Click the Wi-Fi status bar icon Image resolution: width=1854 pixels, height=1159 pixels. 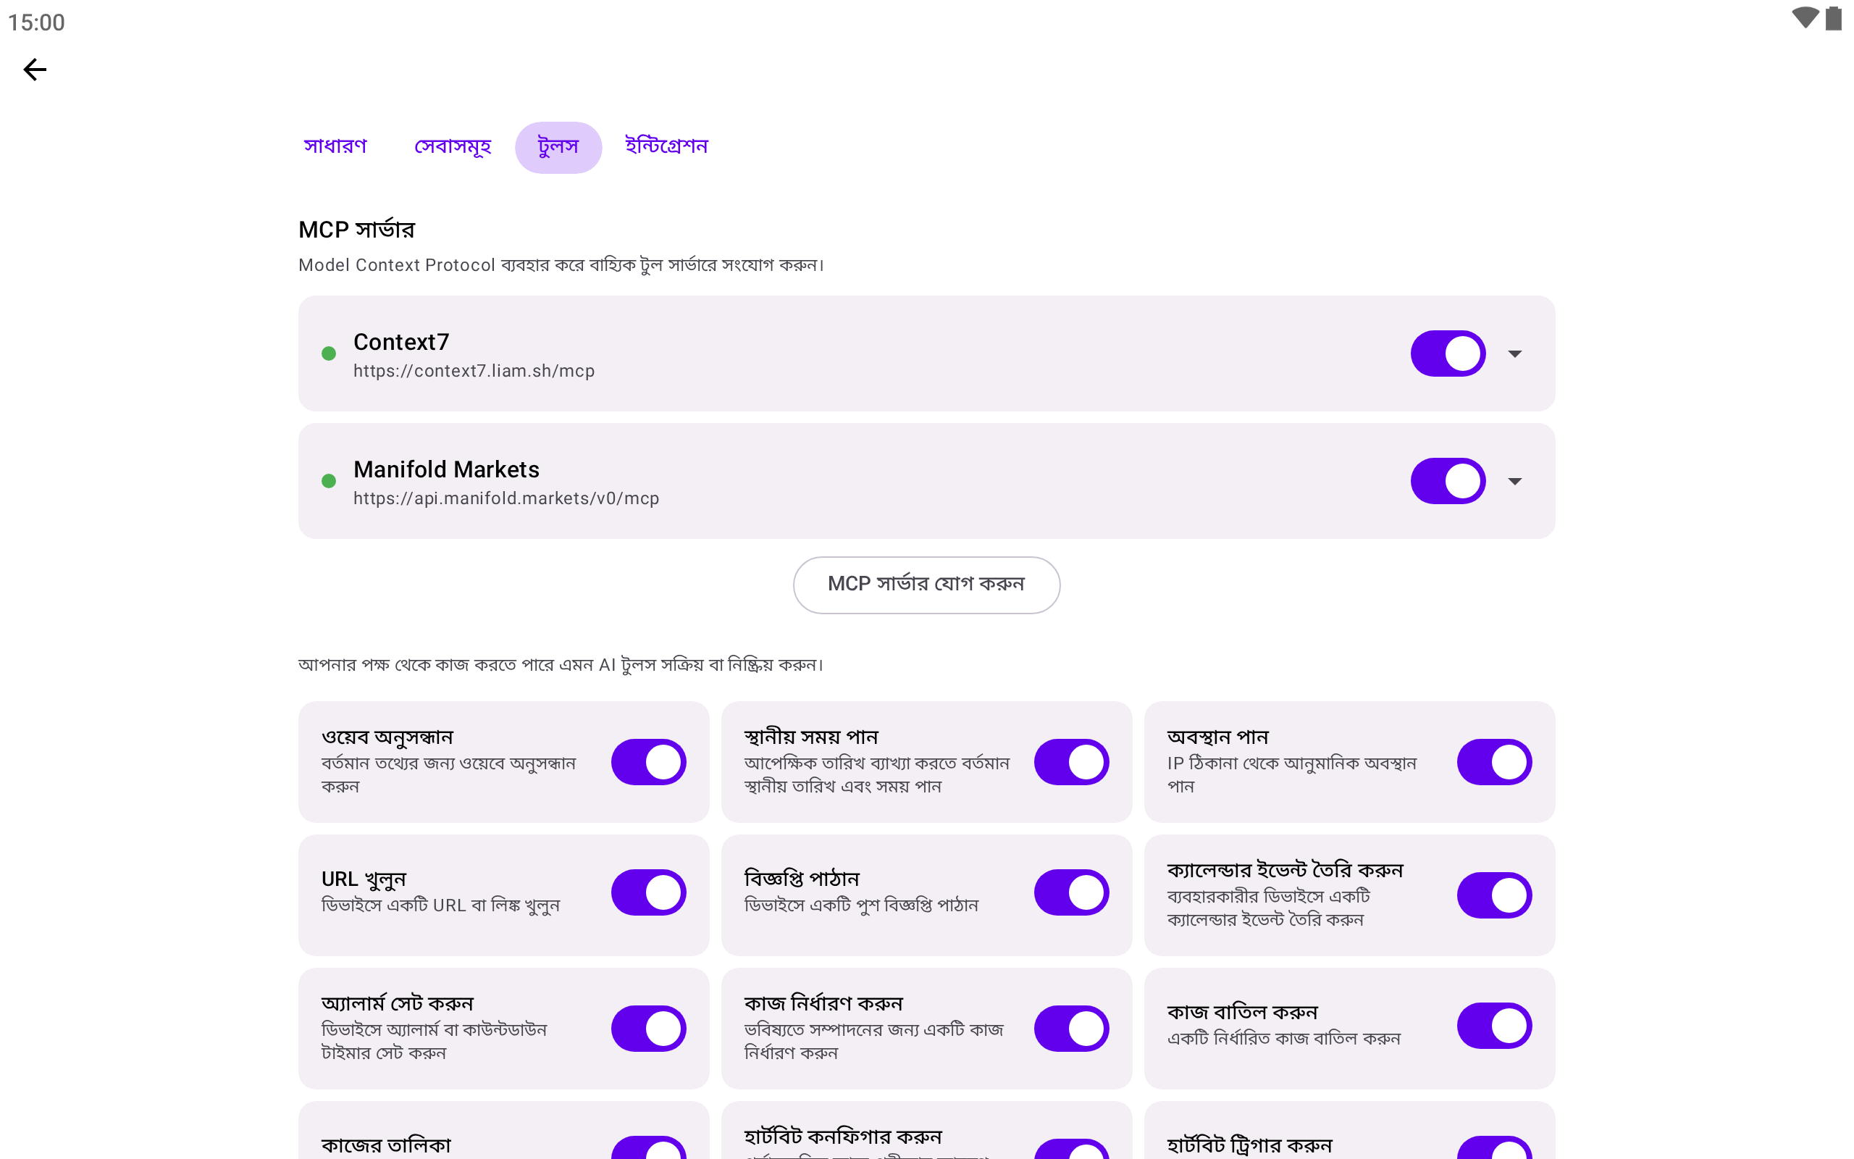[1804, 18]
